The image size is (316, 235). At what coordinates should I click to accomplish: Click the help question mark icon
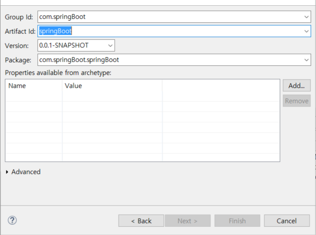[x=13, y=220]
